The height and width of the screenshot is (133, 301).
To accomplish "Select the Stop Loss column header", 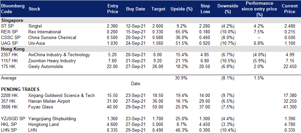I will [x=205, y=9].
